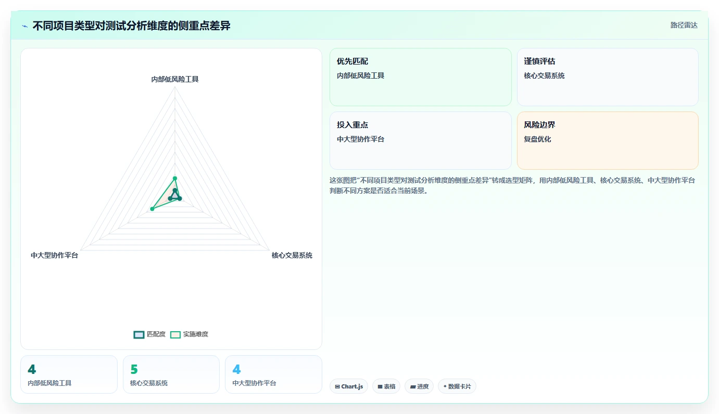Click 内部低风险工具 text in 优先匹配 card
The image size is (719, 414).
point(360,76)
